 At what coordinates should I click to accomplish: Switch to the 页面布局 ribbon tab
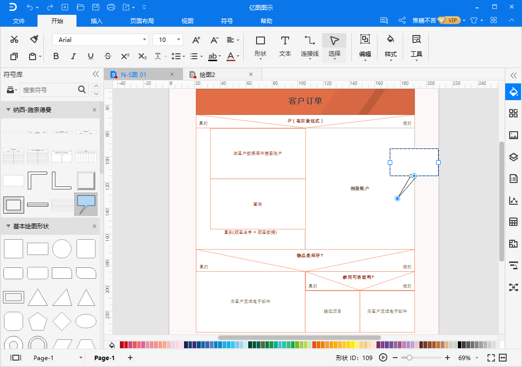tap(142, 21)
